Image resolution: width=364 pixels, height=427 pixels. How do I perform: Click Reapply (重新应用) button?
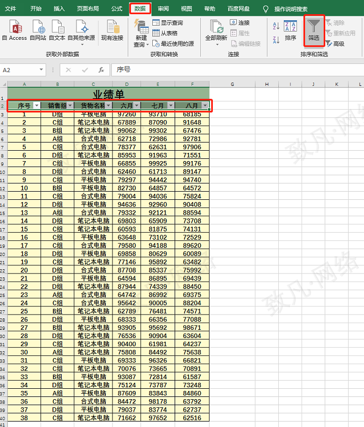click(x=341, y=33)
